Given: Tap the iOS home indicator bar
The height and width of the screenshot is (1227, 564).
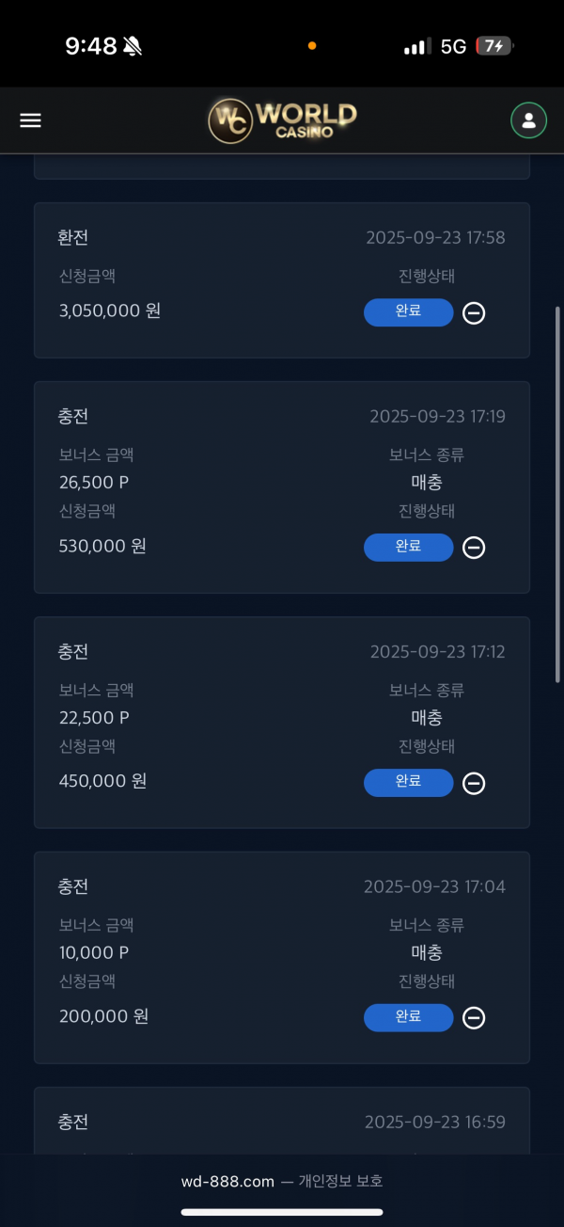Looking at the screenshot, I should pos(282,1212).
